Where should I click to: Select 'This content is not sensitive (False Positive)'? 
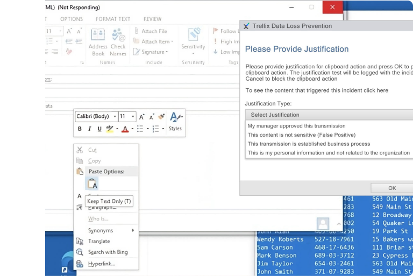point(301,135)
